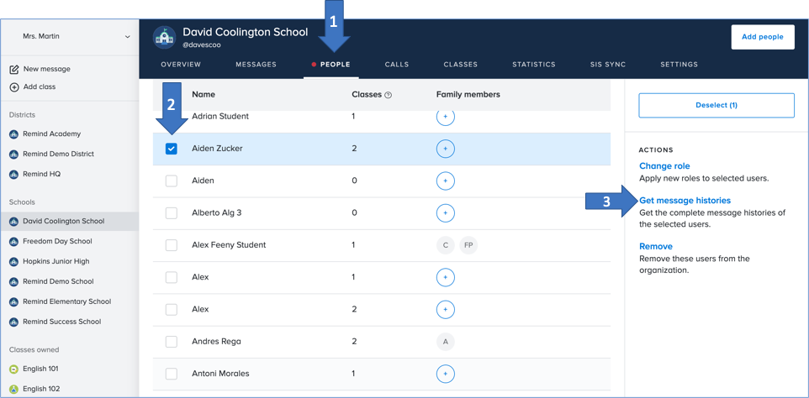
Task: Uncheck the Aiden Zucker checkbox
Action: pyautogui.click(x=172, y=149)
